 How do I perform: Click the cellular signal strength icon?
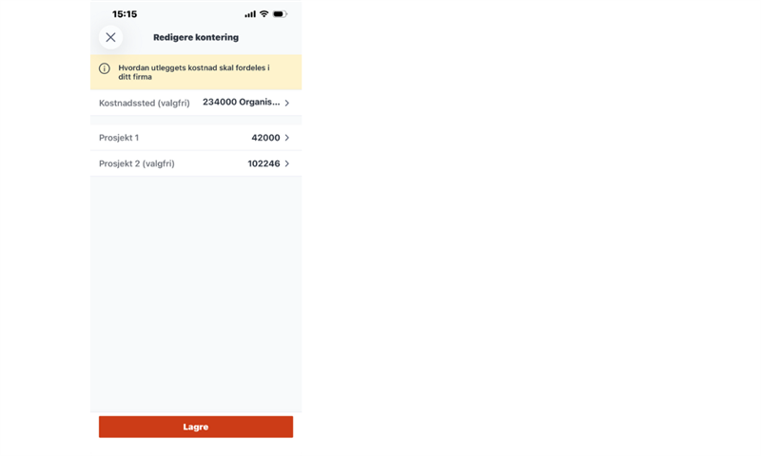point(250,14)
